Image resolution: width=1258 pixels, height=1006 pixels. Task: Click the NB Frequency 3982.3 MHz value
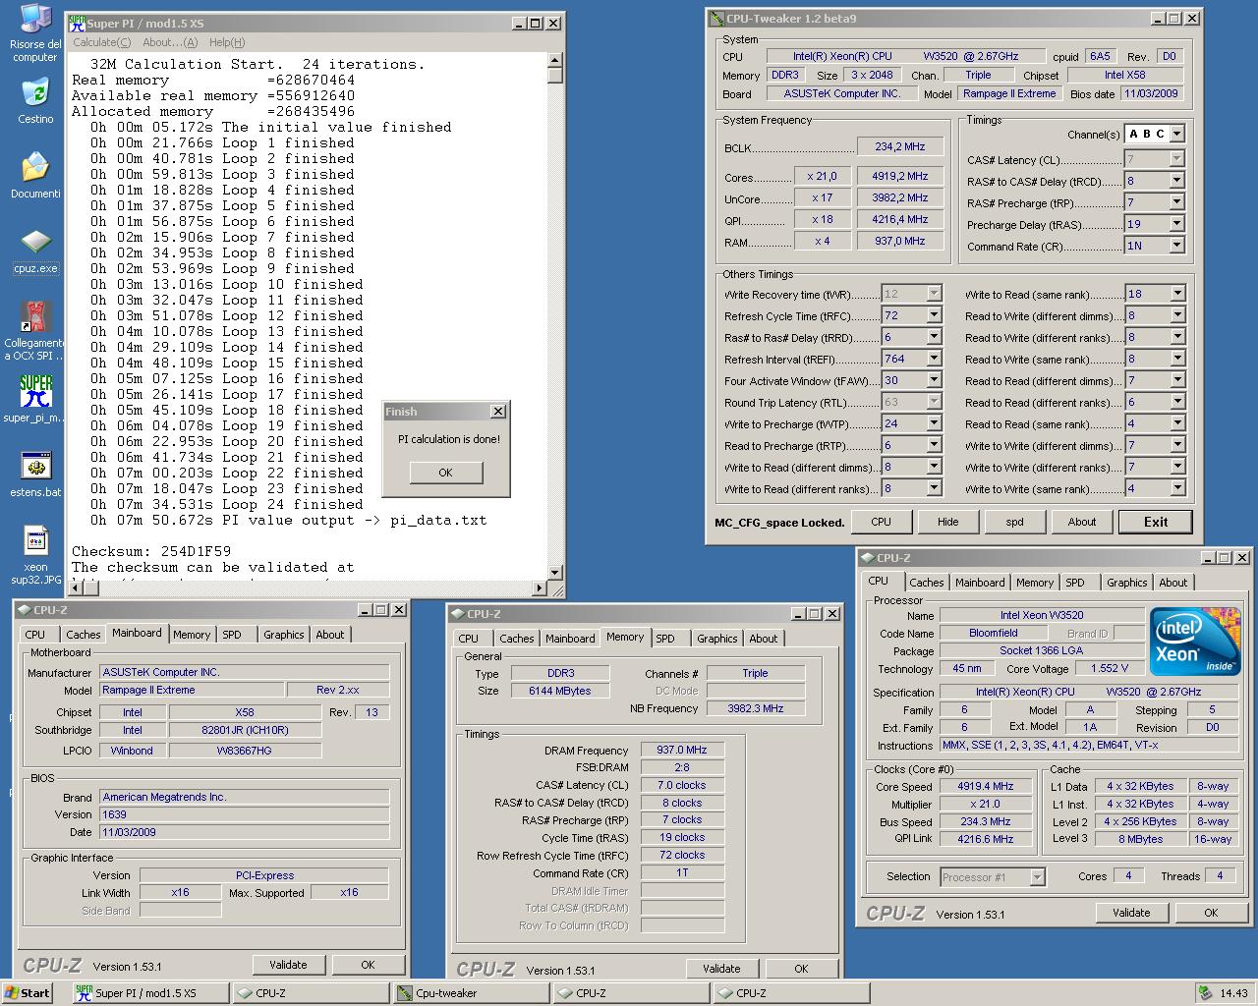click(x=756, y=708)
